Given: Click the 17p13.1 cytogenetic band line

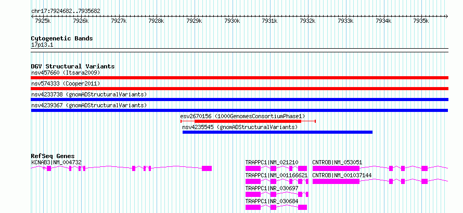Looking at the screenshot, I should click(x=239, y=50).
